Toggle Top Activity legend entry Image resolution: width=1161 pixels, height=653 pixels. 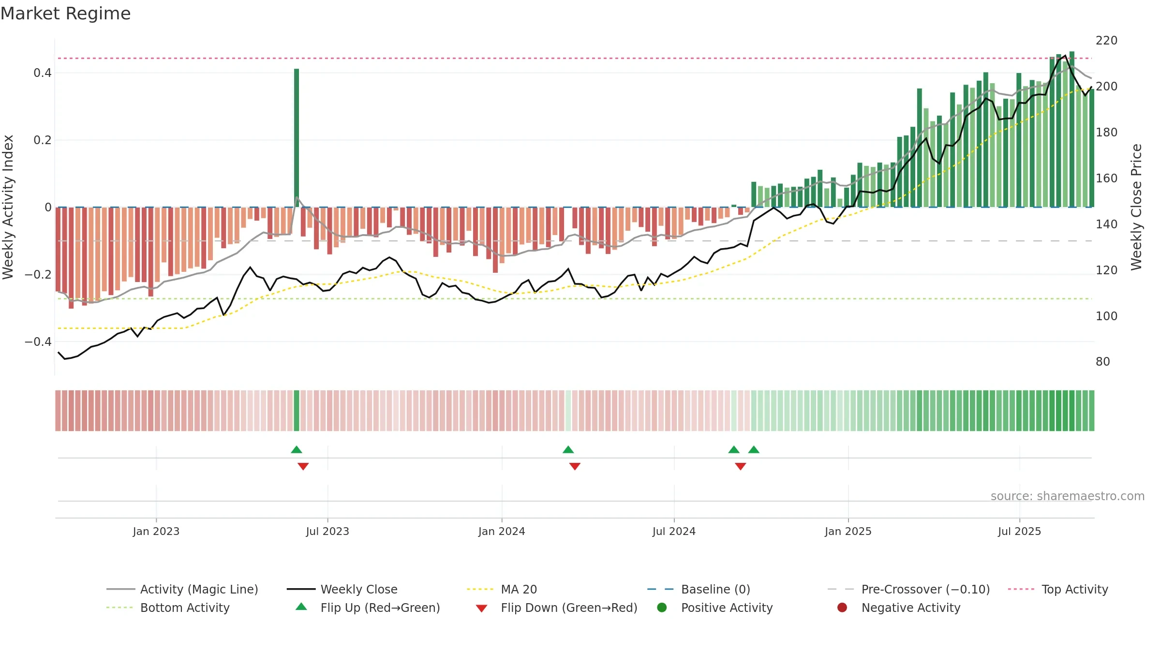tap(1058, 589)
